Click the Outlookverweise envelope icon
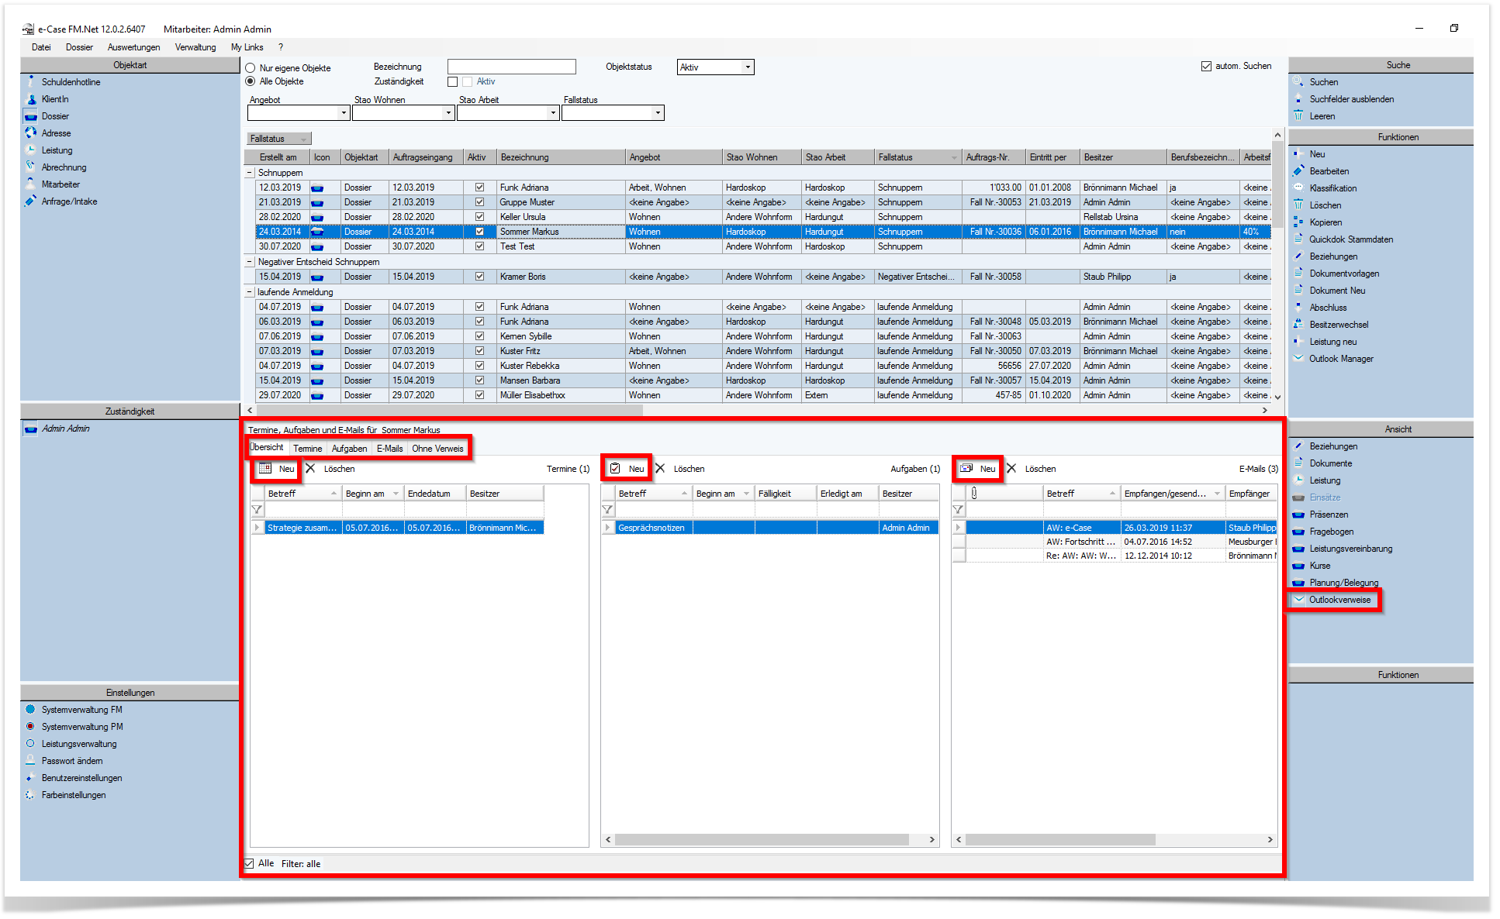1500x919 pixels. click(x=1298, y=599)
